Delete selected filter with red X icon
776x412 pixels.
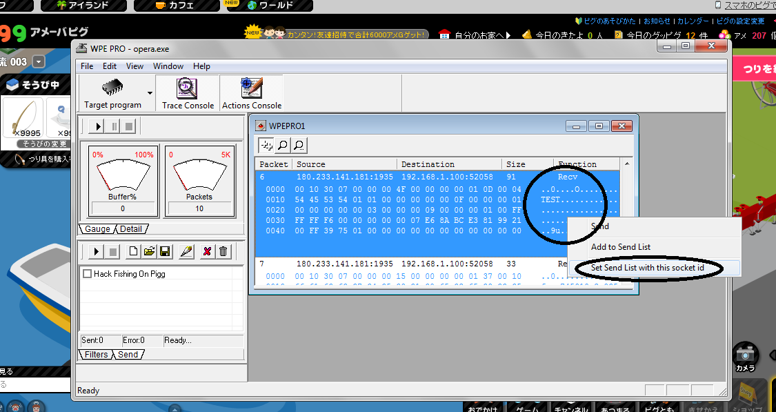pyautogui.click(x=207, y=252)
